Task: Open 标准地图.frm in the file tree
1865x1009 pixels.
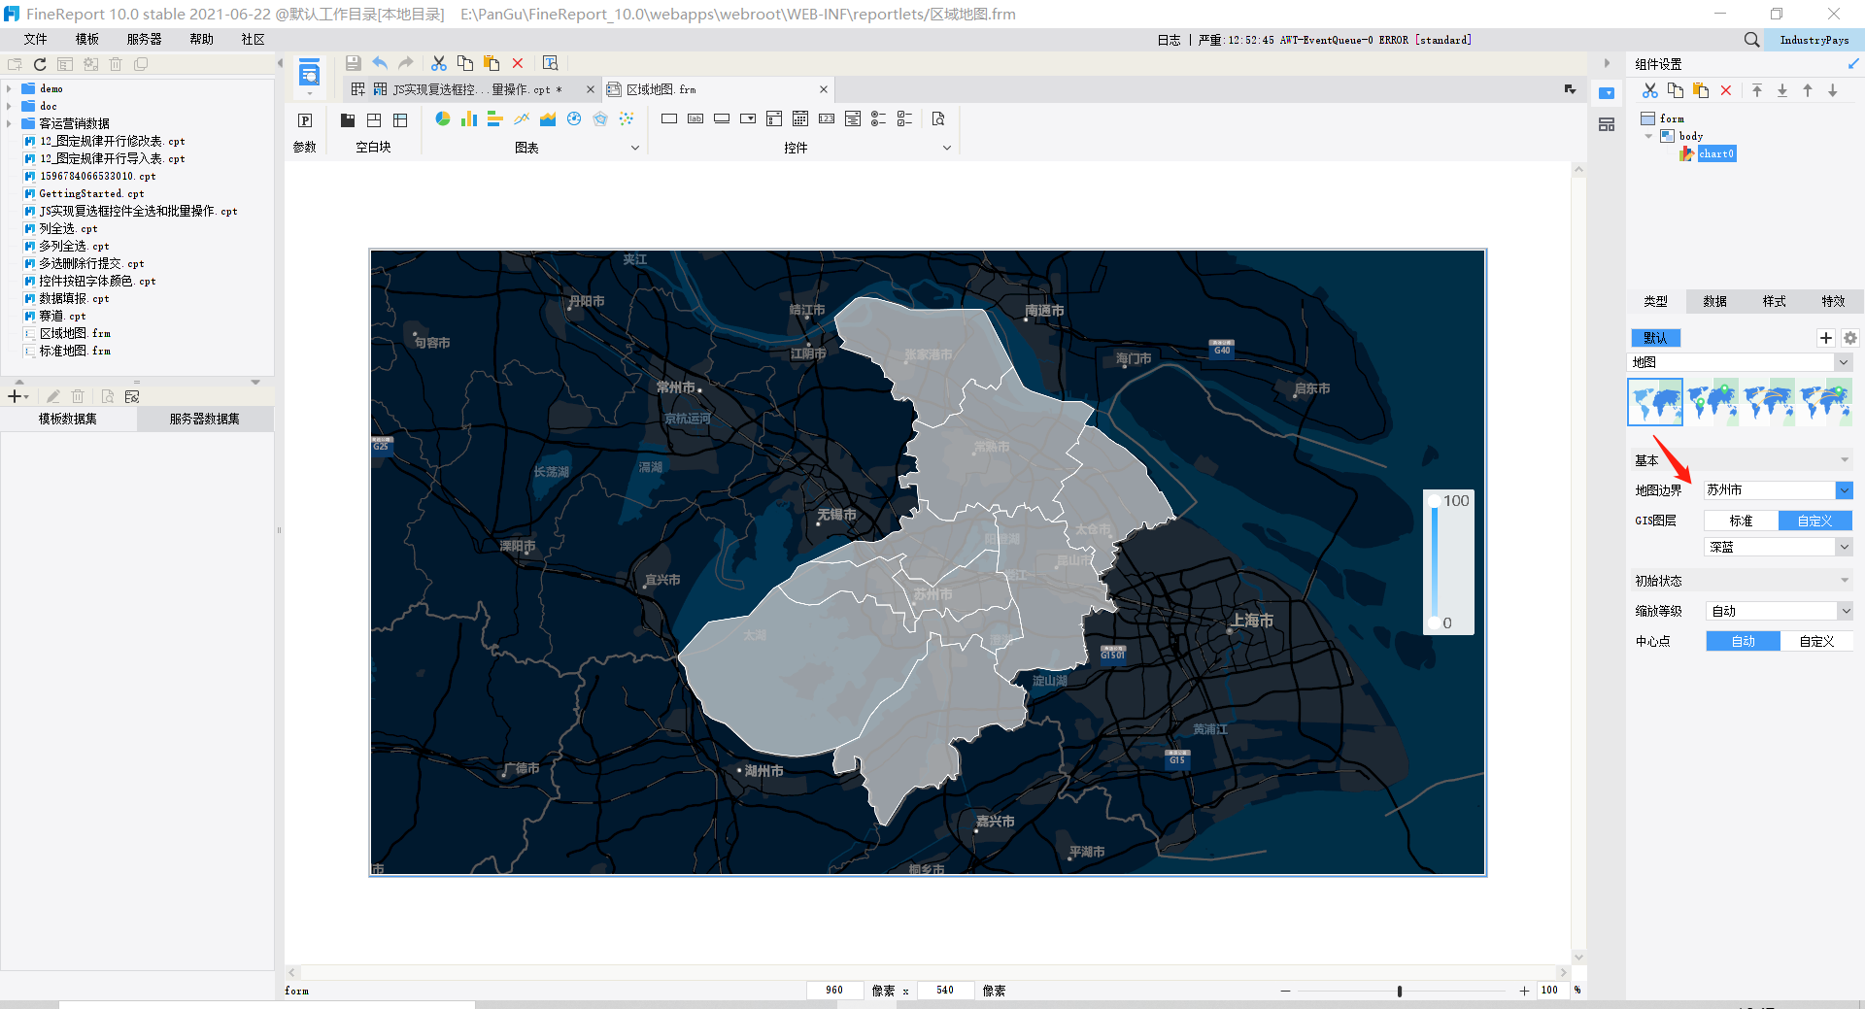Action: 75,351
